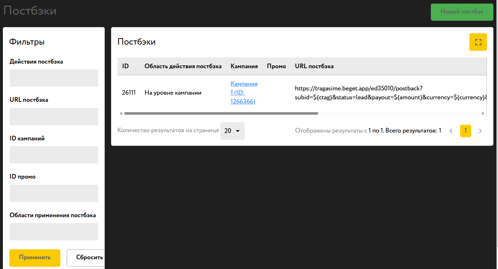Click Количество результатов на странице label
Image resolution: width=498 pixels, height=269 pixels.
[x=168, y=130]
